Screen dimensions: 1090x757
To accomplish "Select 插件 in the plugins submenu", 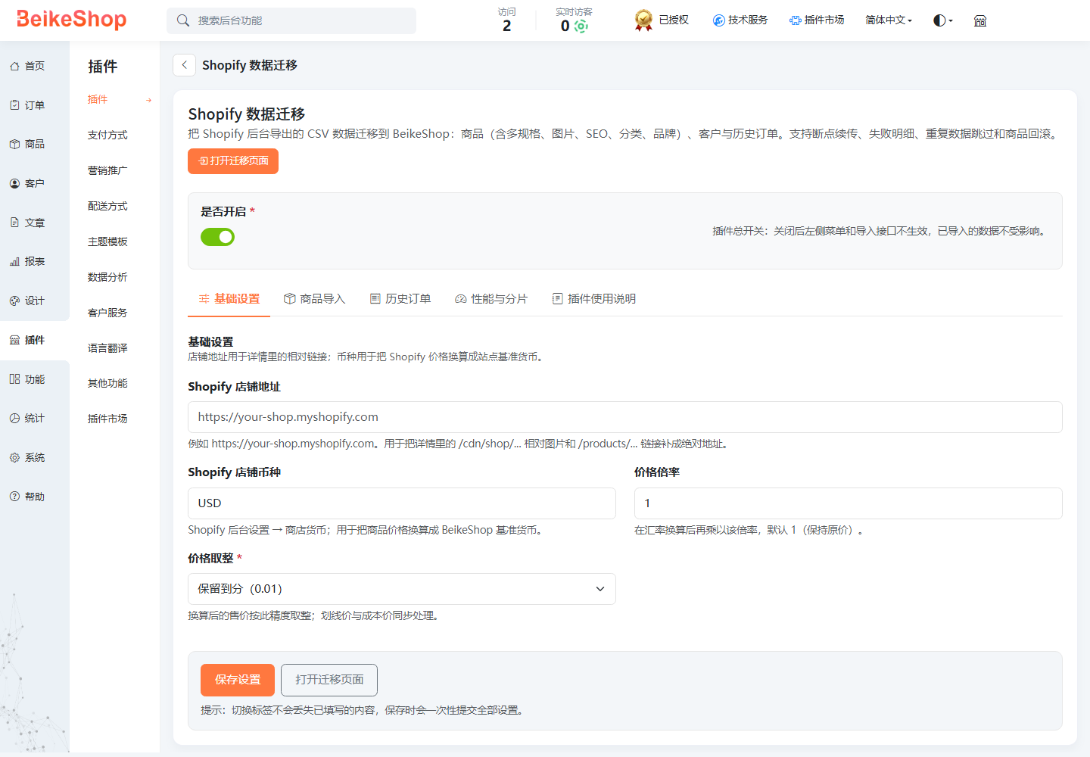I will point(98,99).
